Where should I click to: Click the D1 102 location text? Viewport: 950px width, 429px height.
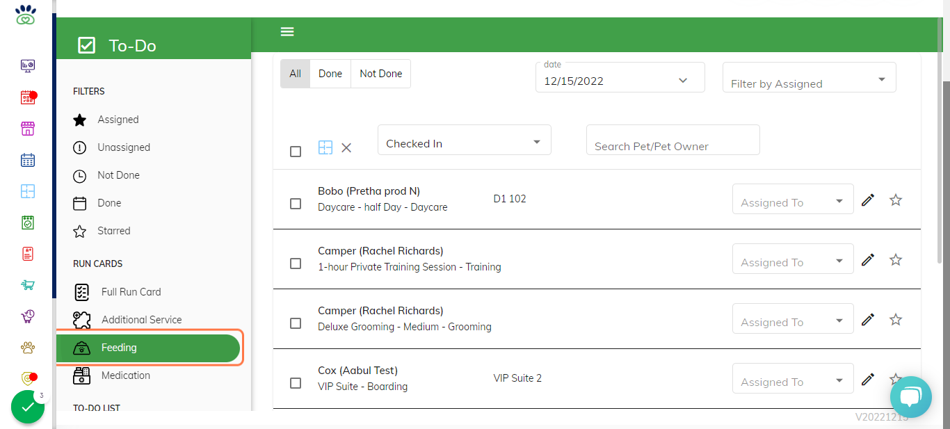point(510,199)
